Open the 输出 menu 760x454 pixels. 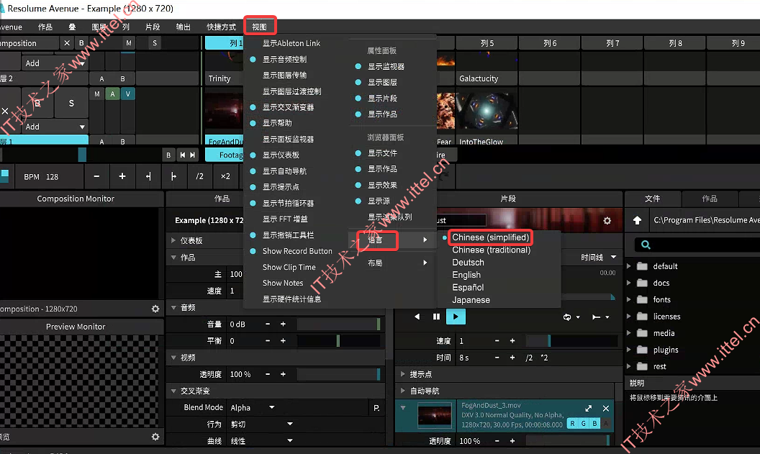click(184, 27)
